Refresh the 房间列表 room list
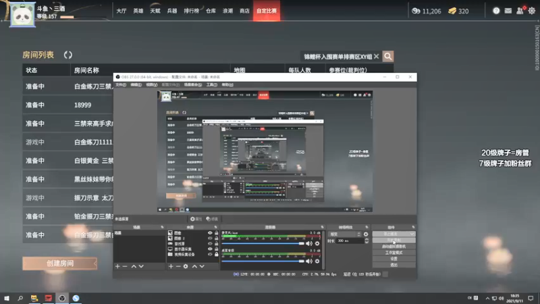The image size is (540, 304). (x=68, y=55)
